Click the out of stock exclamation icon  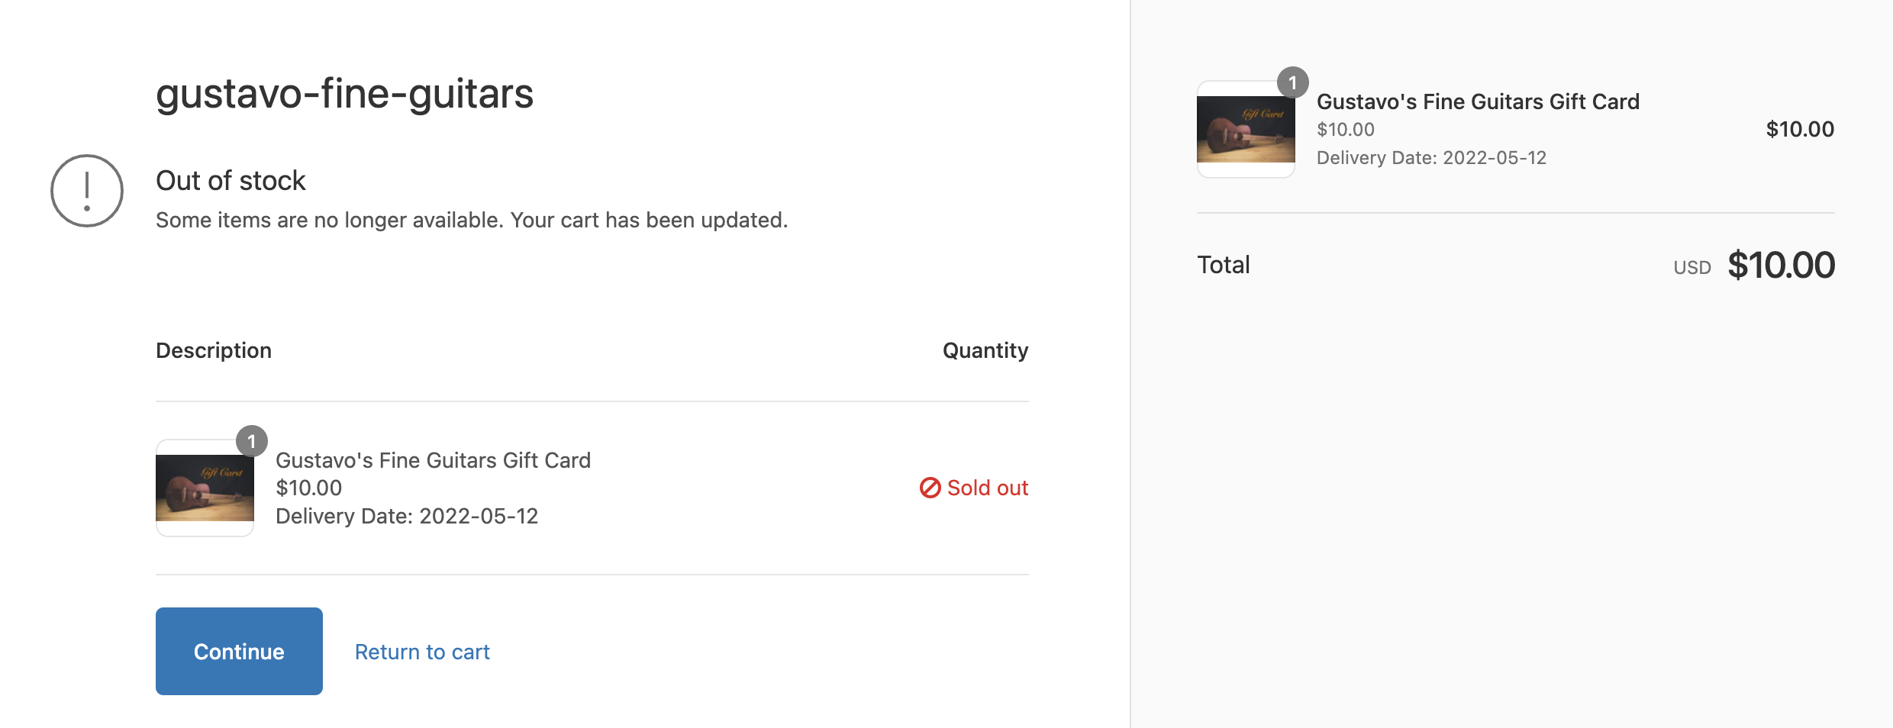[x=87, y=191]
